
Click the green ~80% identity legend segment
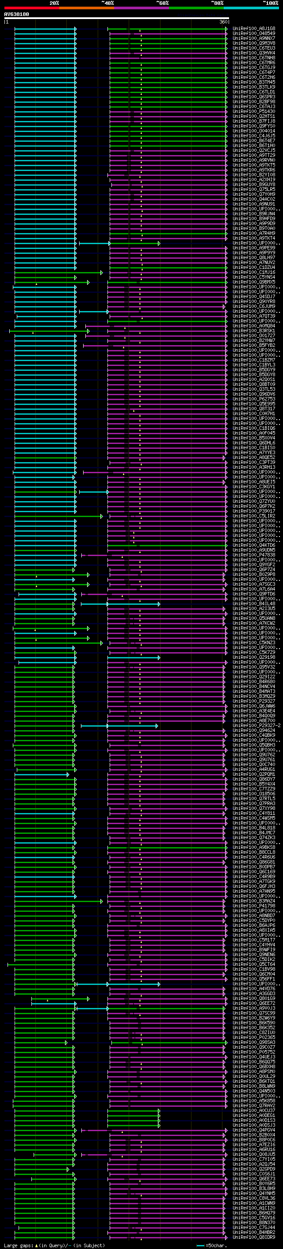(x=196, y=8)
